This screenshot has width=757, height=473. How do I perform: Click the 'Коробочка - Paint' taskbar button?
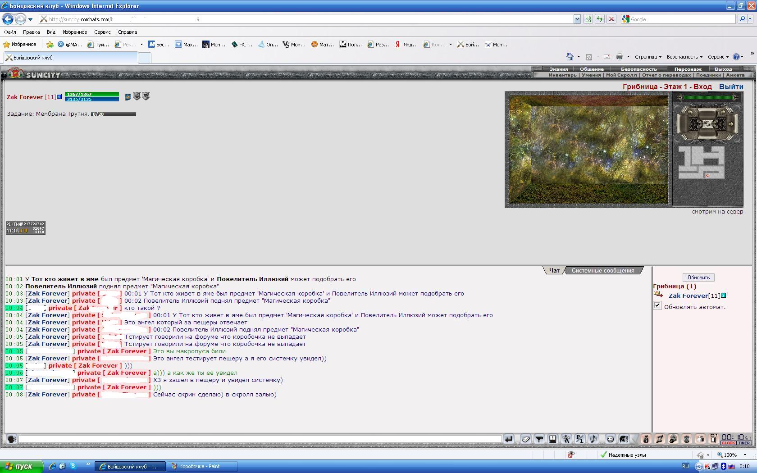(x=201, y=466)
